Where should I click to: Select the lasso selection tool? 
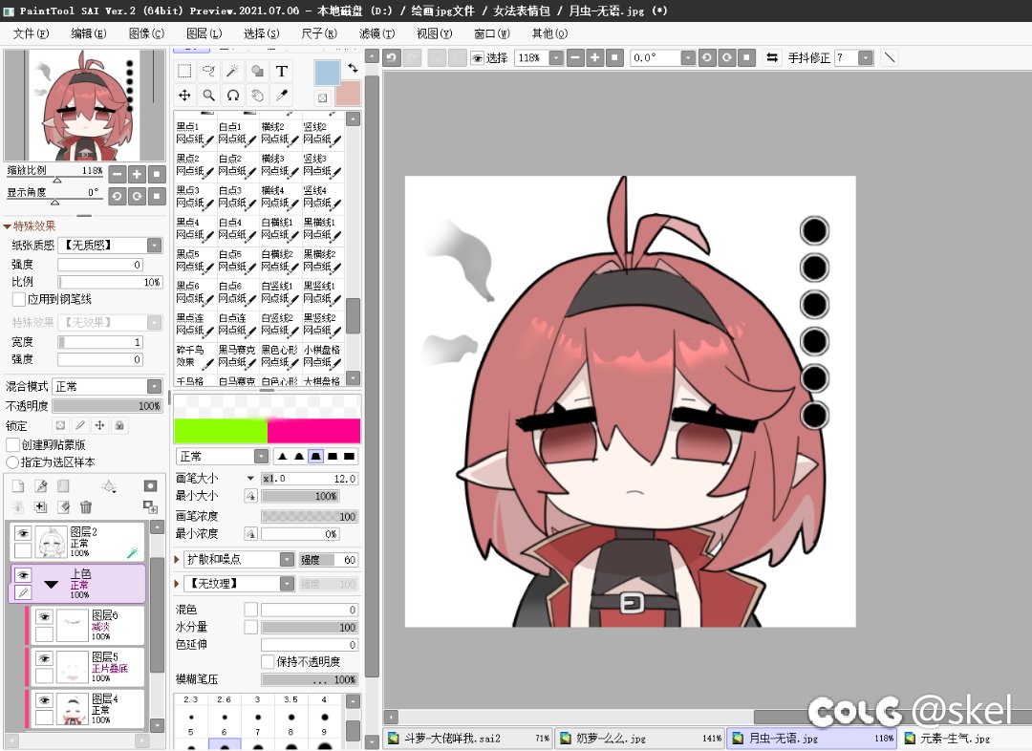pos(208,71)
